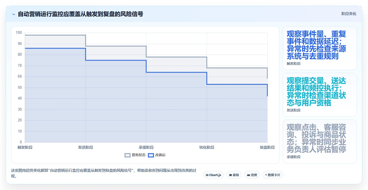Toggle the 原有状态 legend entry

(x=135, y=155)
